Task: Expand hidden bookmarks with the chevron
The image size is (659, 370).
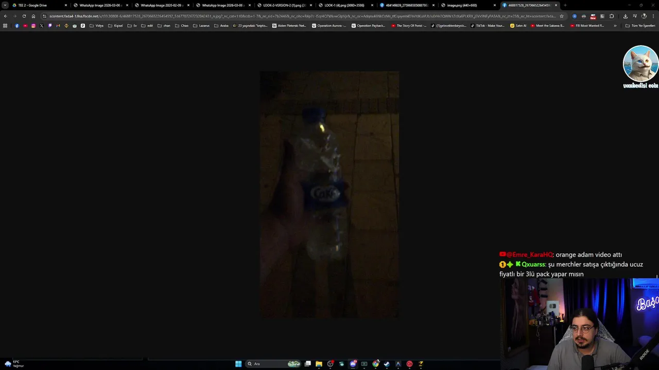Action: (615, 26)
